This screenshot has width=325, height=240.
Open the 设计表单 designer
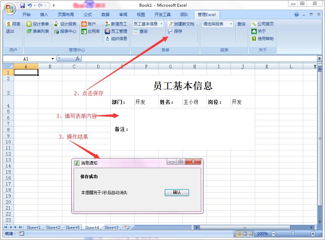[38, 24]
